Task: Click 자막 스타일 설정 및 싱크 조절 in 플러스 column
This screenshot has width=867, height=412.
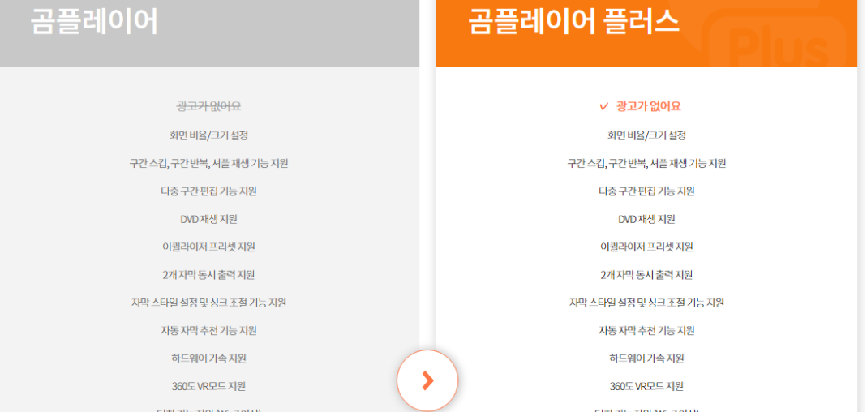Action: pos(646,303)
